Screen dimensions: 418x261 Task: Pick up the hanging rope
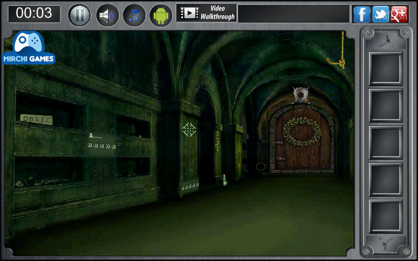337,51
